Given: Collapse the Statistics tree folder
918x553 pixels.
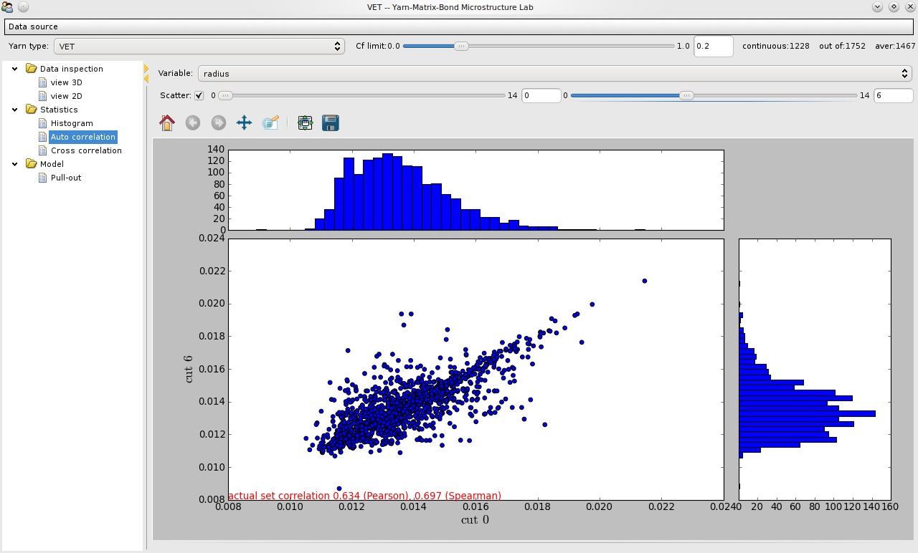Looking at the screenshot, I should (x=14, y=110).
